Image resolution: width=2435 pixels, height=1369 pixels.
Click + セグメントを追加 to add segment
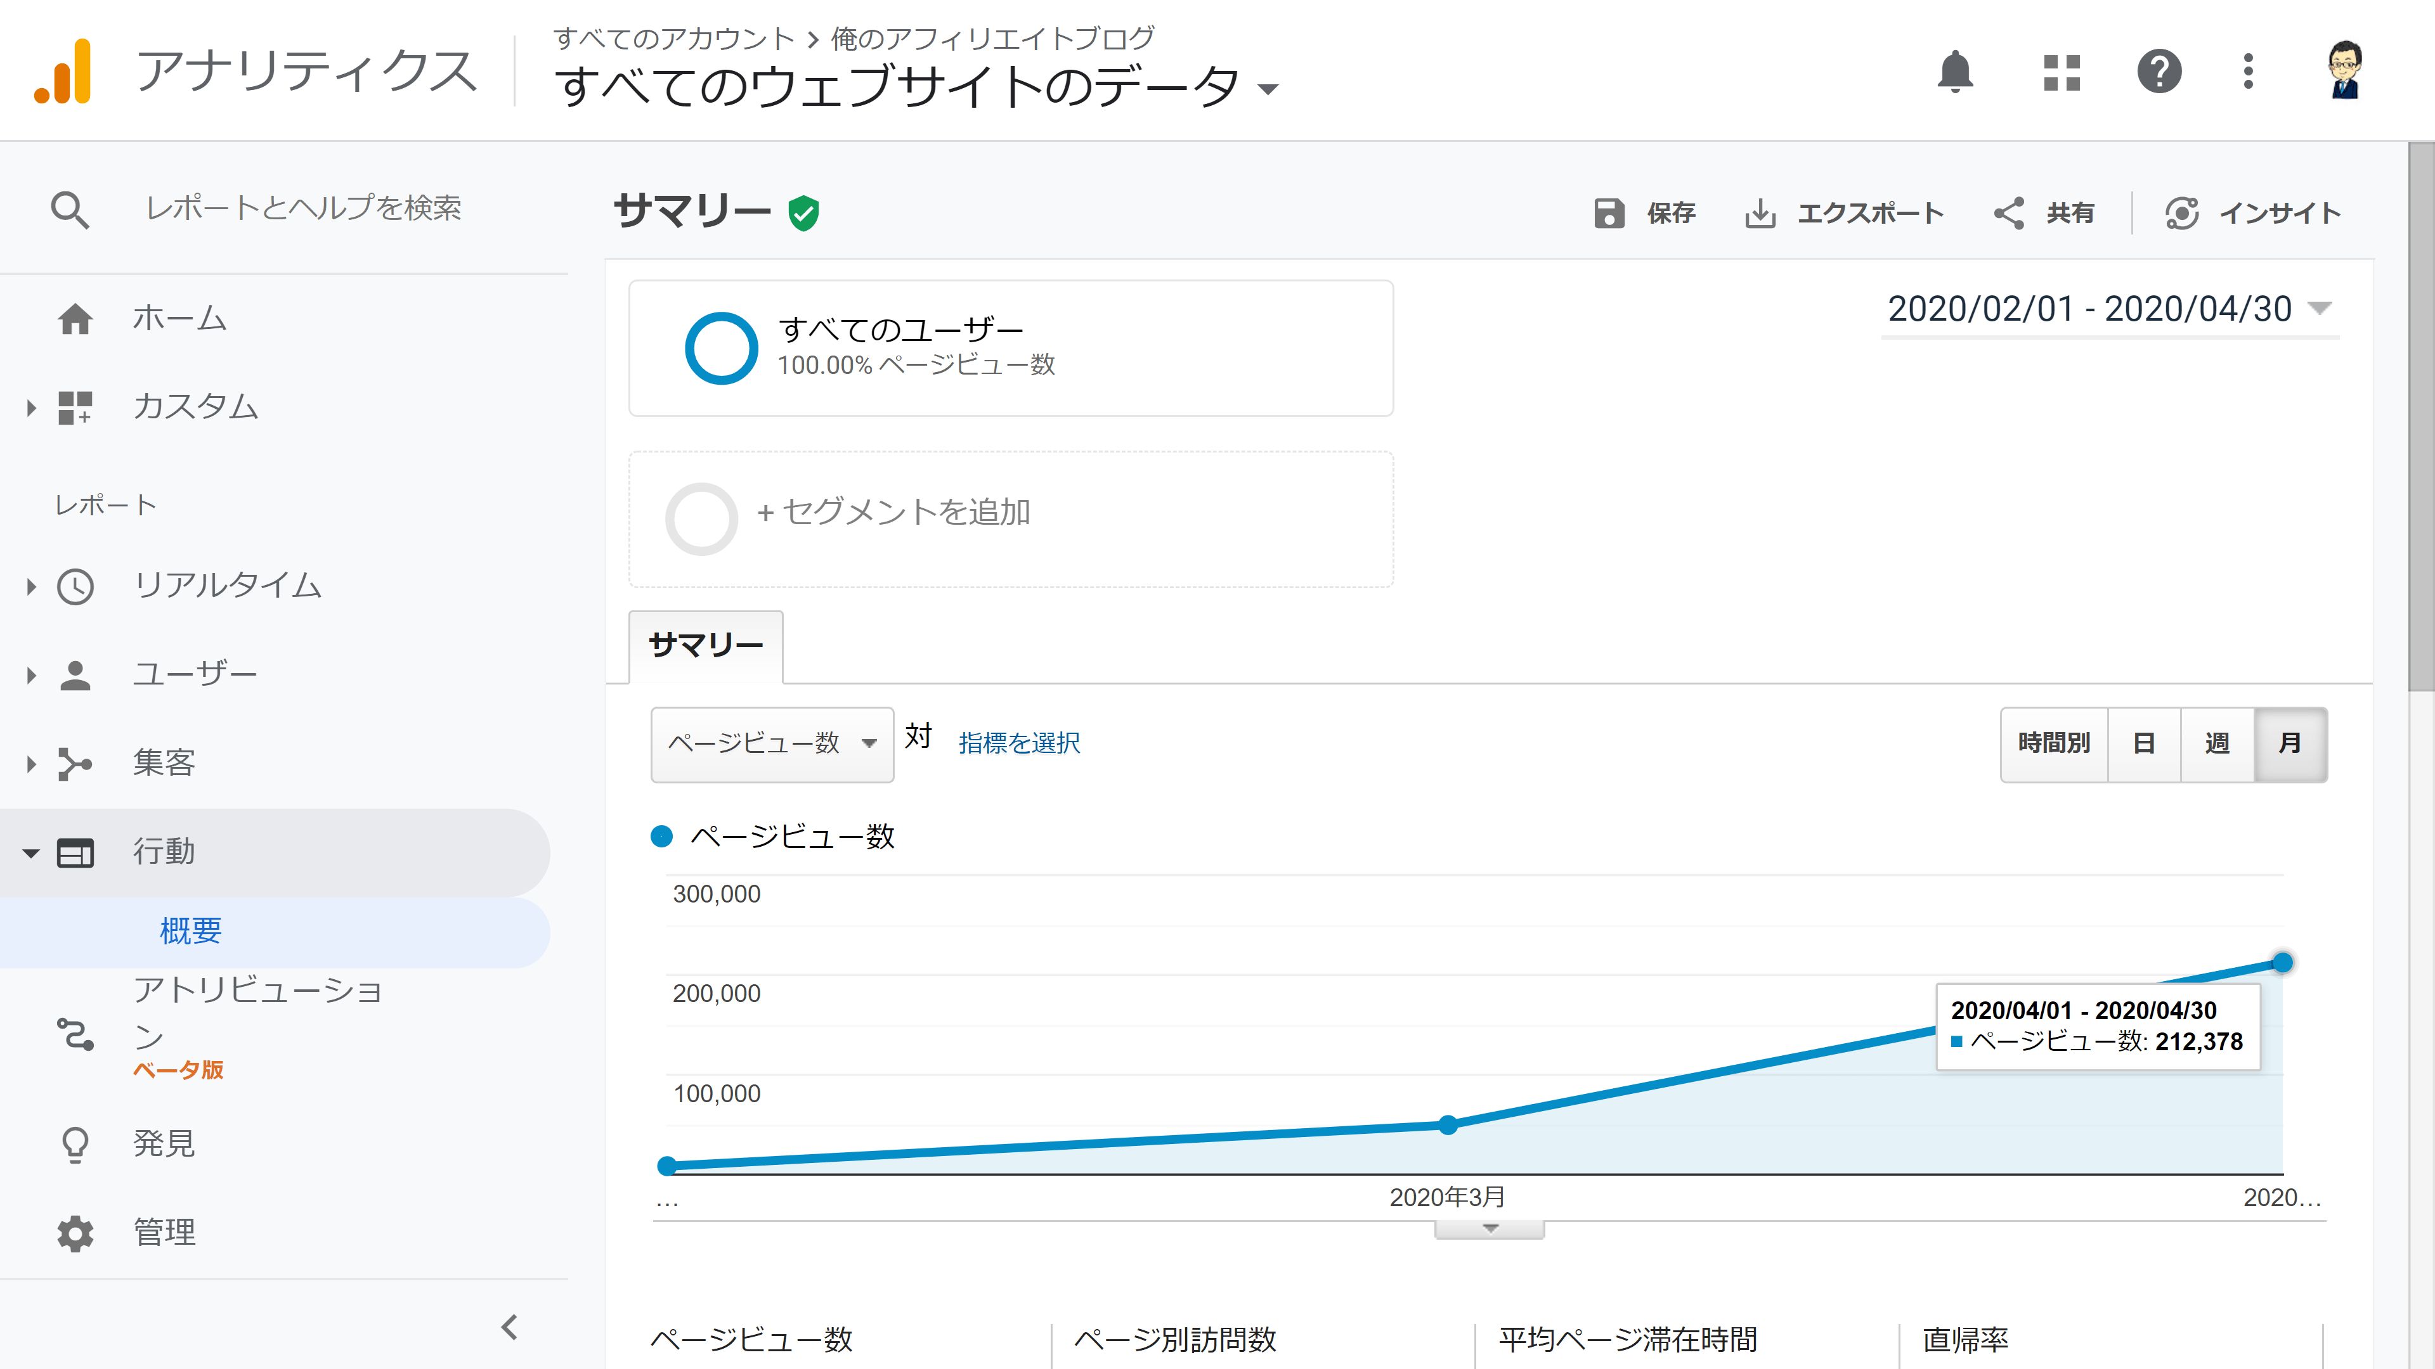point(893,513)
